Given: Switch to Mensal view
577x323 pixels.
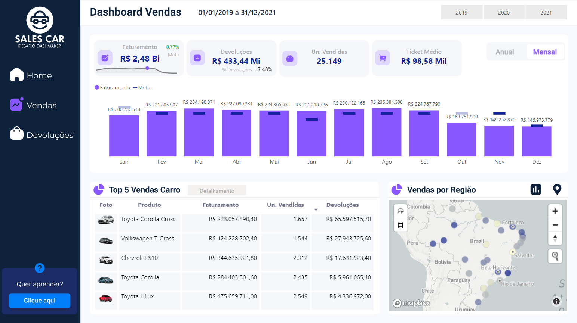Looking at the screenshot, I should click(x=545, y=52).
